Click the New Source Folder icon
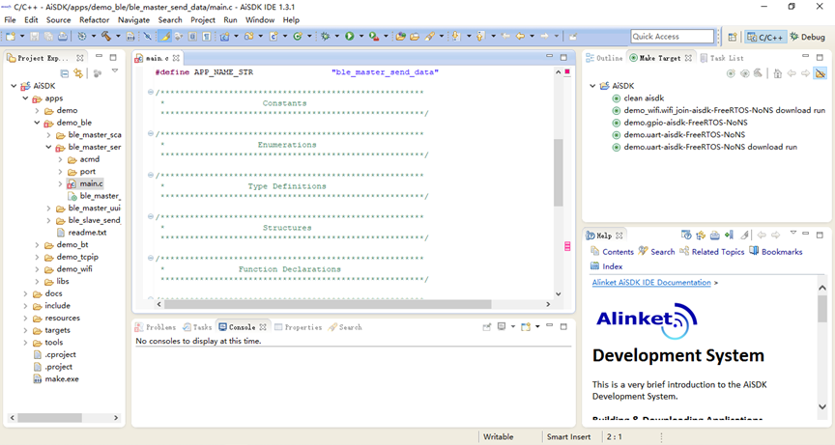The width and height of the screenshot is (835, 445). [x=248, y=36]
